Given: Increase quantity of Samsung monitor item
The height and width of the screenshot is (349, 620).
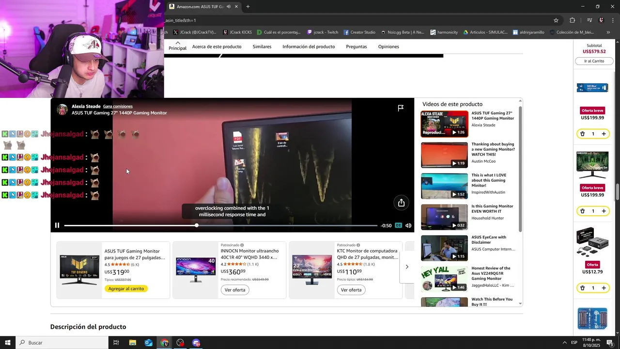Looking at the screenshot, I should 604,211.
